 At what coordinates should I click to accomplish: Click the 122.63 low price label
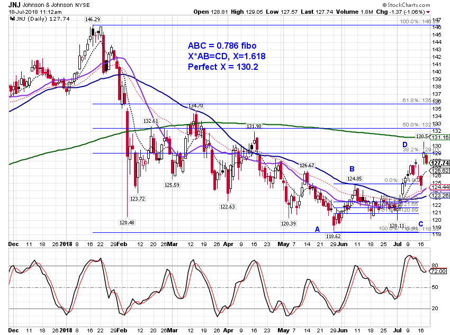[x=228, y=206]
